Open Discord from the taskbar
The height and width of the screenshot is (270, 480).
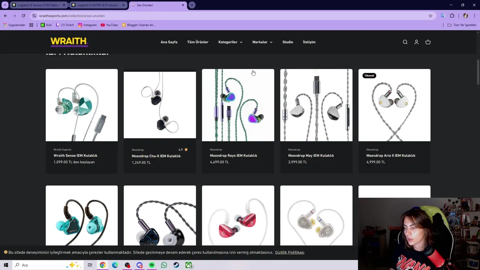(139, 265)
